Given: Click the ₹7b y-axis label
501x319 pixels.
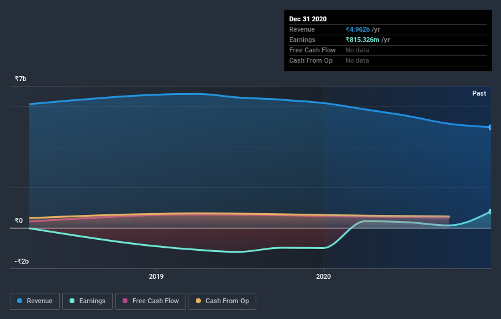Looking at the screenshot, I should pos(21,79).
